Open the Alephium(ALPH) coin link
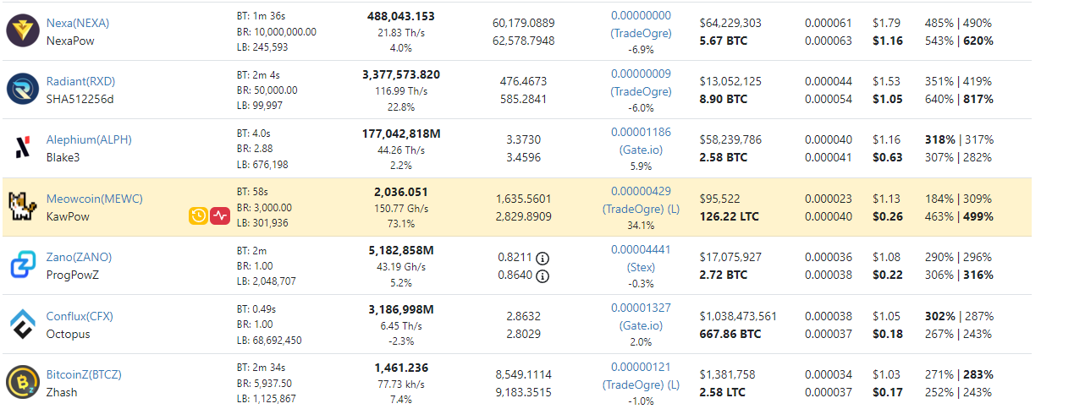The image size is (1074, 409). [89, 139]
